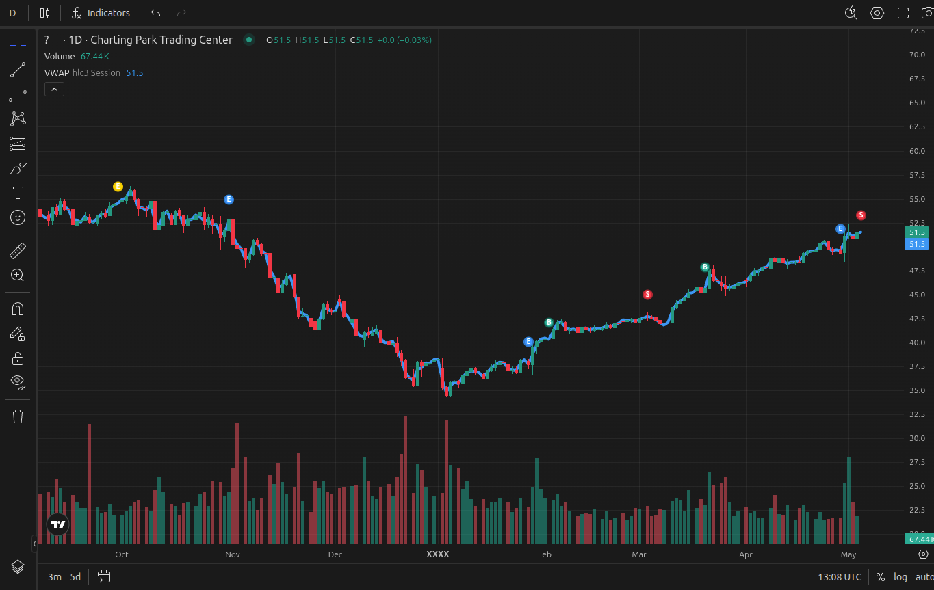
Task: Open the candlestick chart style dropdown
Action: [44, 13]
